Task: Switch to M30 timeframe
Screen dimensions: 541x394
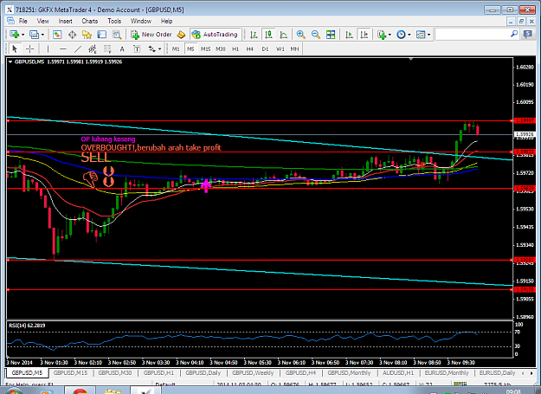Action: click(221, 49)
